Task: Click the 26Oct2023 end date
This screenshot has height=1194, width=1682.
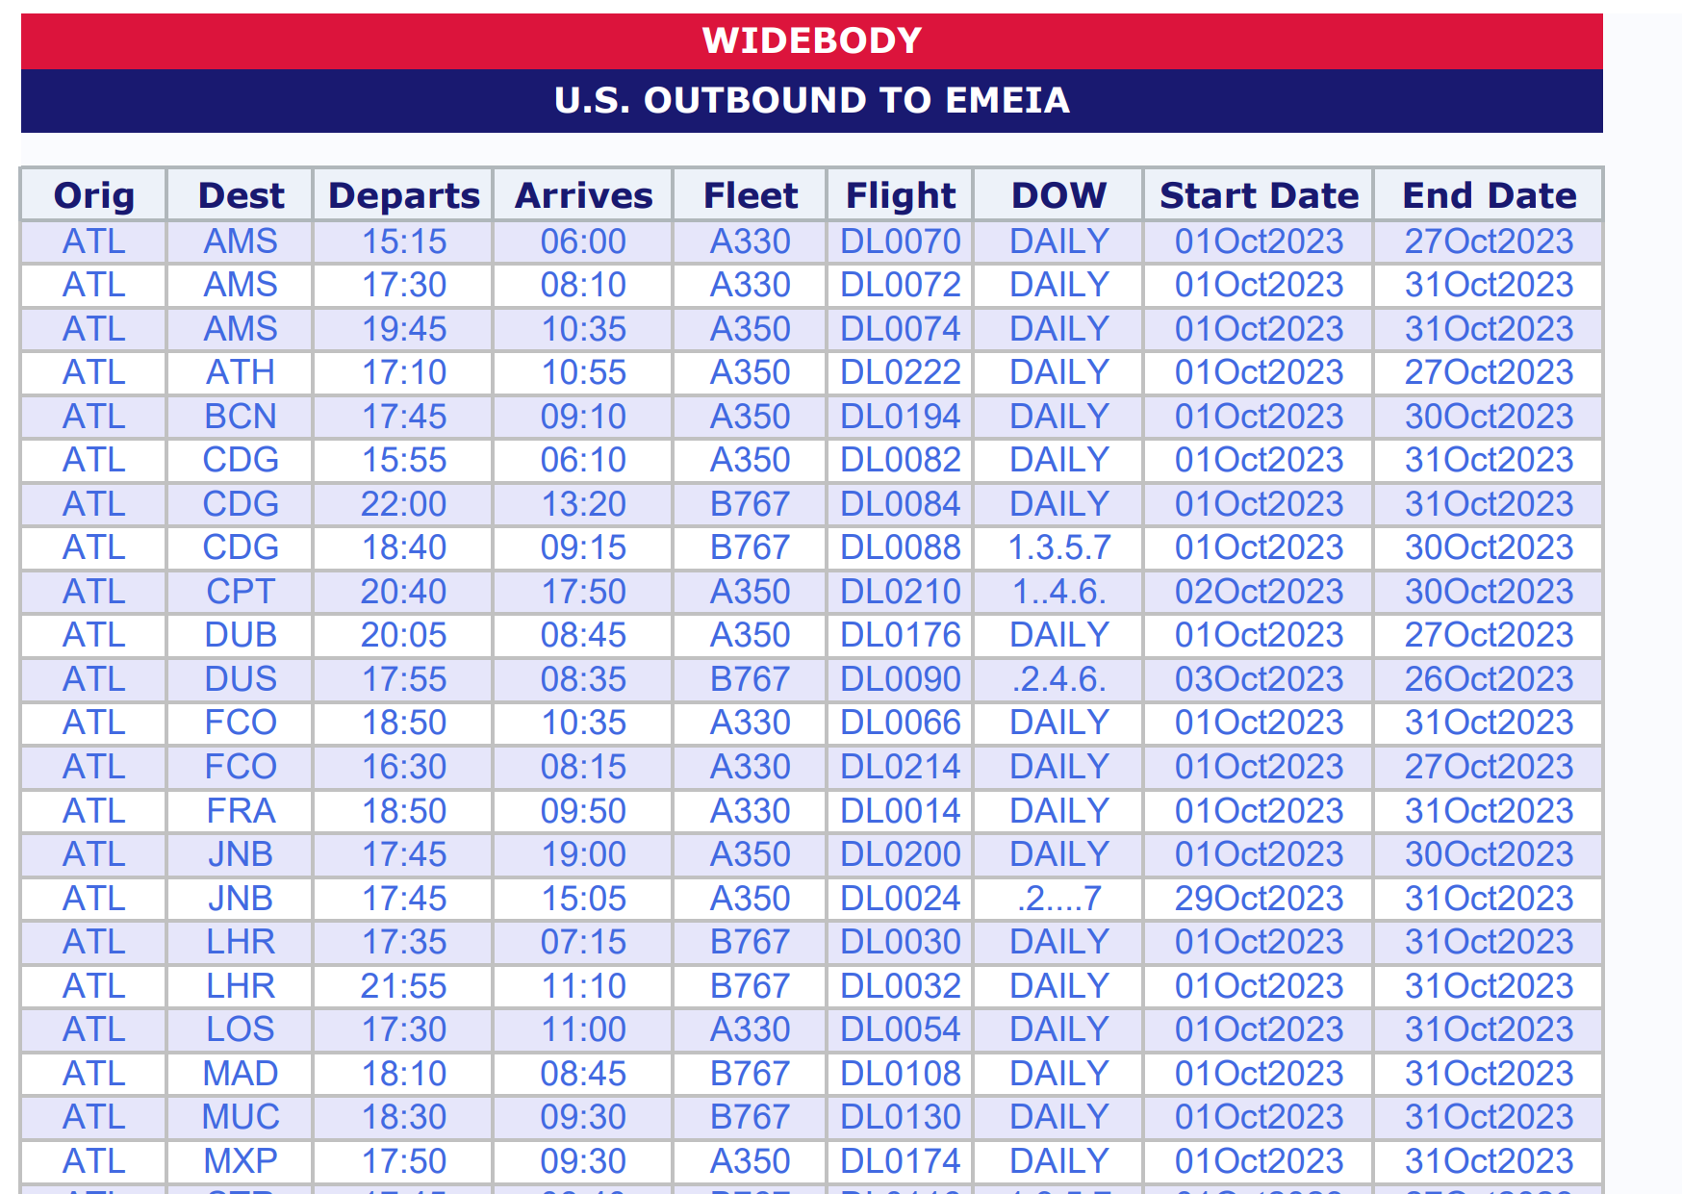Action: click(1489, 679)
